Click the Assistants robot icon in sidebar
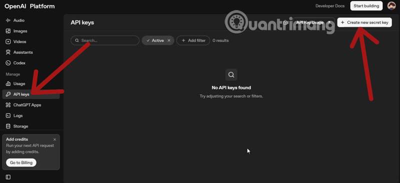The height and width of the screenshot is (183, 400). click(8, 52)
